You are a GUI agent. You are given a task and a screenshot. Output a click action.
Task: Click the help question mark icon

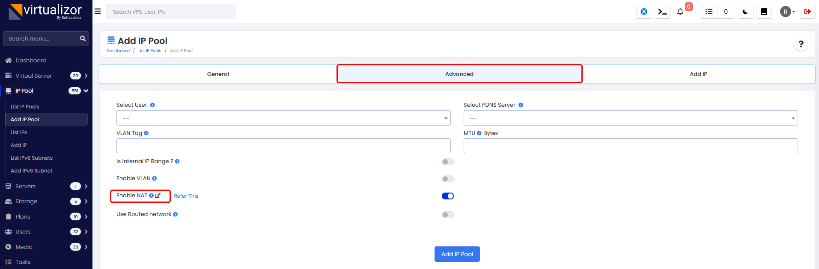(x=801, y=44)
